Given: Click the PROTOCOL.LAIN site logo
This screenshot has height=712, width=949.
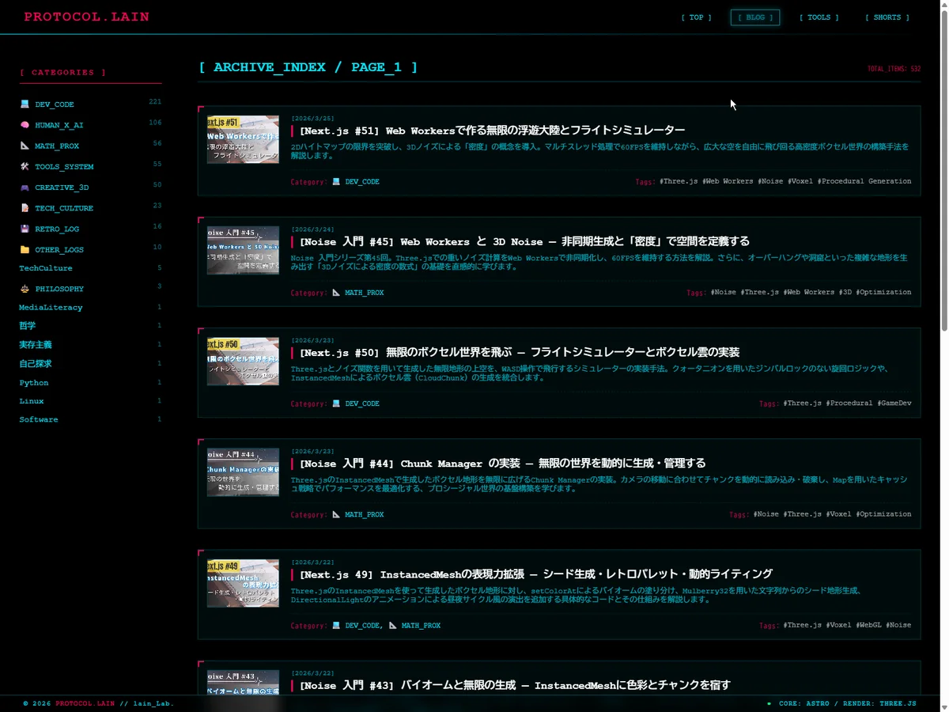Looking at the screenshot, I should pos(86,17).
